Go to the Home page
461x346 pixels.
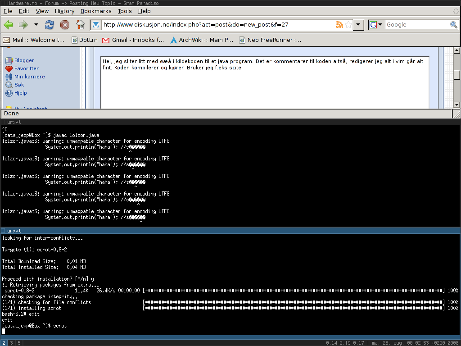point(80,25)
